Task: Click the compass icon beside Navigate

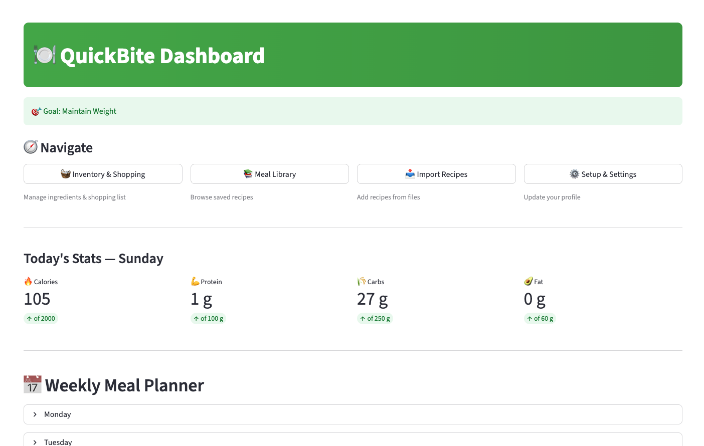Action: click(31, 147)
